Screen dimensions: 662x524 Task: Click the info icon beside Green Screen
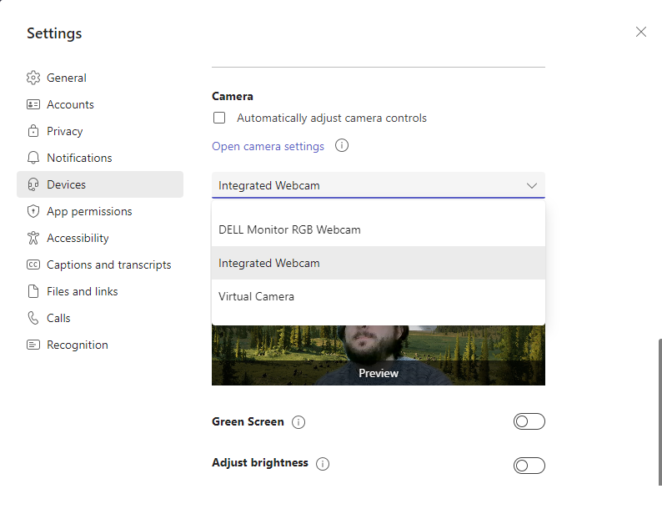(299, 422)
